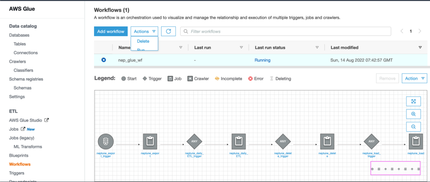Click the Running status link

click(262, 60)
